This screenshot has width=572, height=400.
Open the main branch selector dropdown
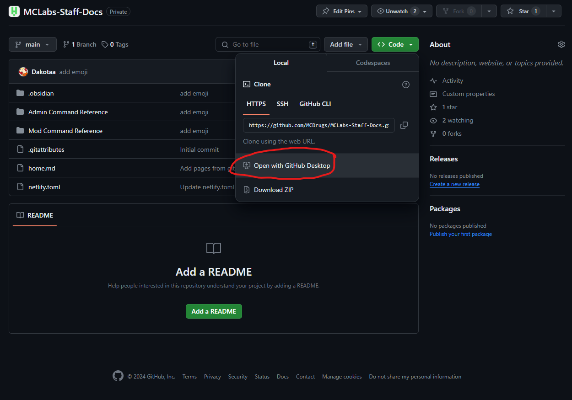(x=32, y=44)
